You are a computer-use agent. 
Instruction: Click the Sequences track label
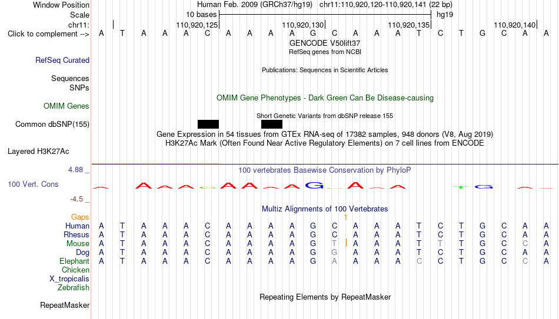(x=70, y=78)
